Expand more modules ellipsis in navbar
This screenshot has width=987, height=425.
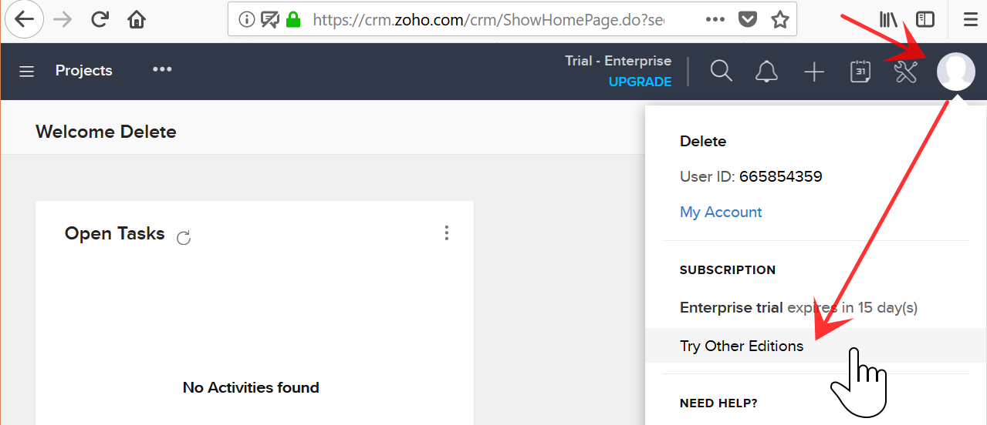point(162,69)
